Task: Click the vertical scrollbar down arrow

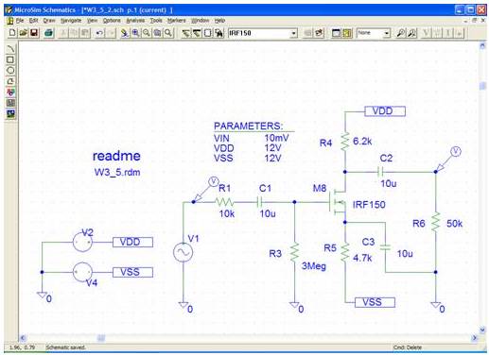Action: [x=482, y=330]
